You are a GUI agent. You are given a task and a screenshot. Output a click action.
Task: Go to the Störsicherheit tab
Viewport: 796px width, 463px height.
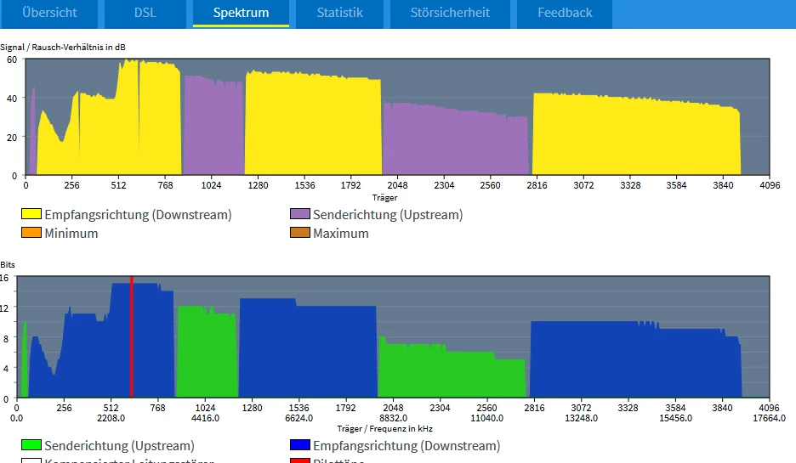450,14
